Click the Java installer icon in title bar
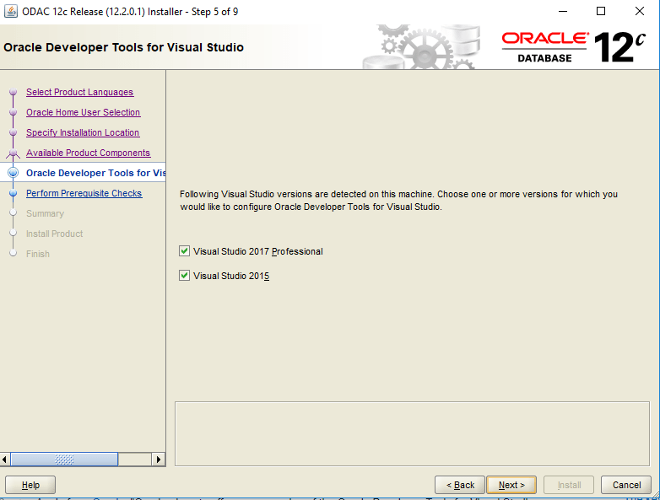Screen dimensions: 660x500 (11, 11)
